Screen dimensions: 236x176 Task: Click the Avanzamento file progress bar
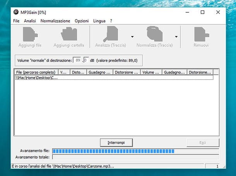pos(135,151)
